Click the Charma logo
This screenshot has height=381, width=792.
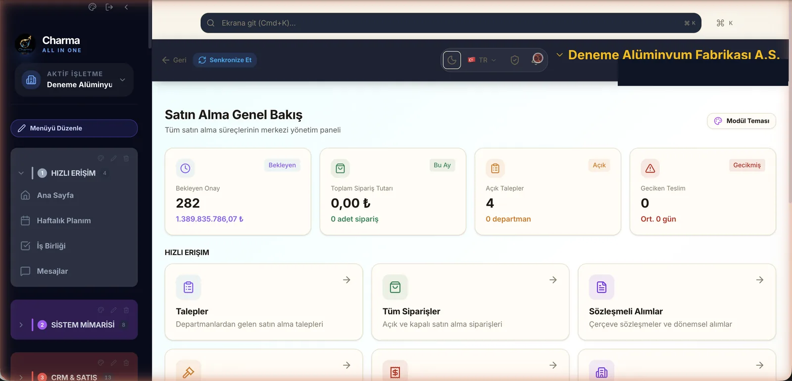25,44
